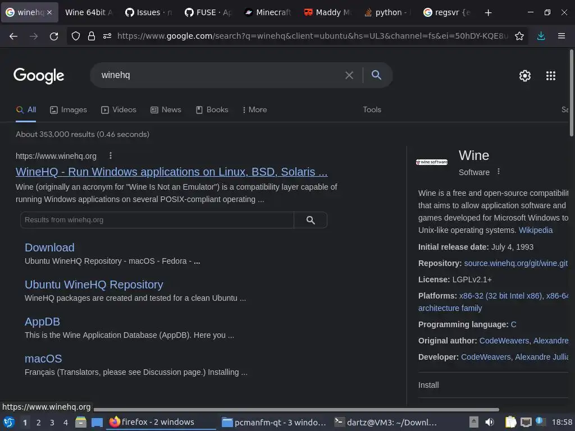Select the Books search filter
575x431 pixels.
212,109
